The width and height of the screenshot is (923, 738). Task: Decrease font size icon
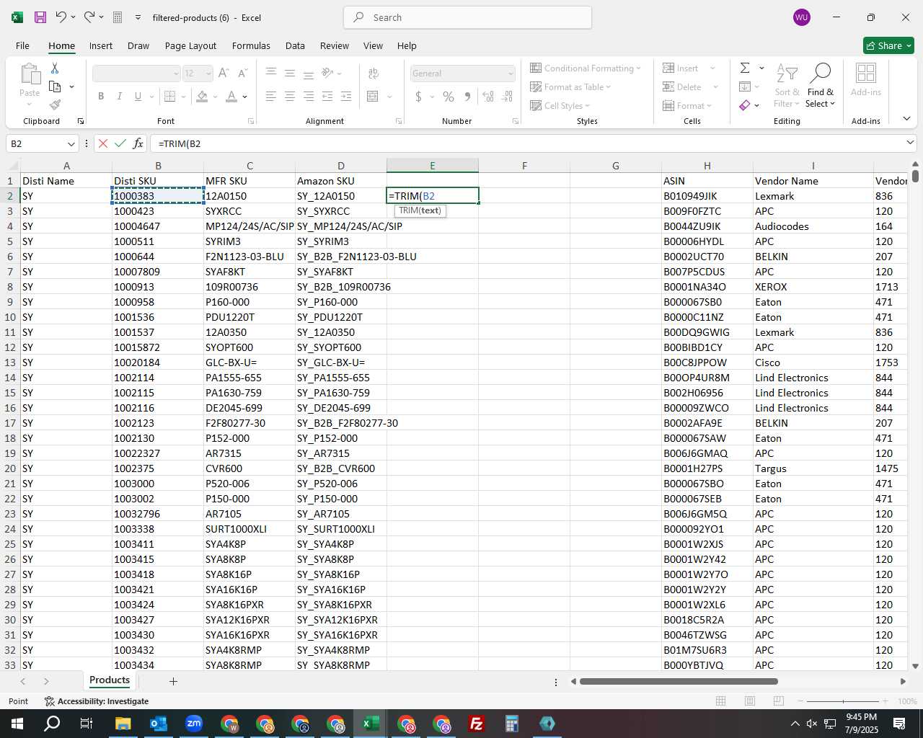242,74
